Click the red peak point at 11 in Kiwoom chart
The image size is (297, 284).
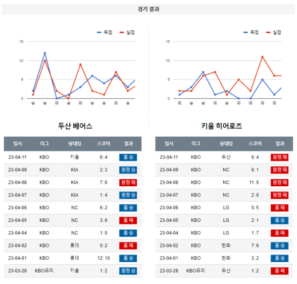(x=262, y=57)
